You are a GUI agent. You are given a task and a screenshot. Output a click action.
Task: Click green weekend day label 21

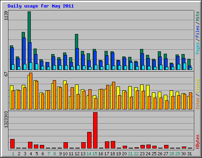point(130,154)
